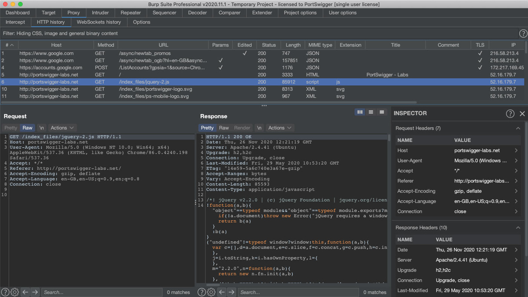The height and width of the screenshot is (297, 528).
Task: Close the Inspector panel
Action: coord(522,114)
